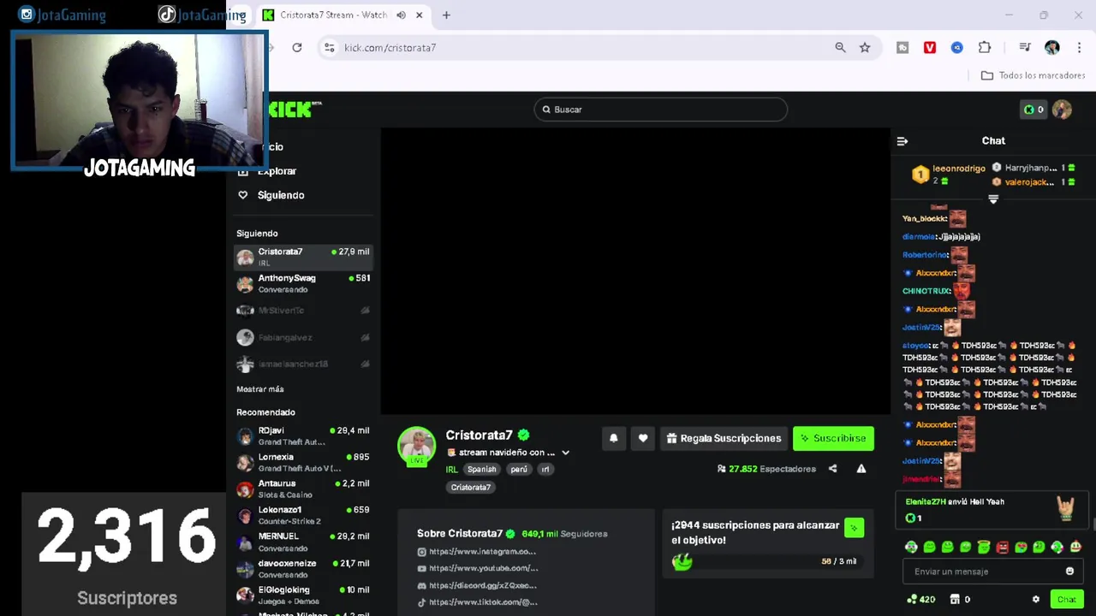Screen dimensions: 1096x616
Task: Select the perú tag
Action: click(x=519, y=470)
